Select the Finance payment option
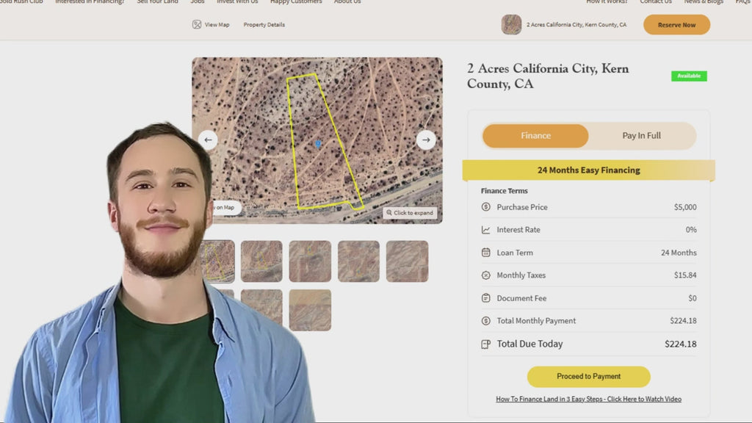 [535, 136]
